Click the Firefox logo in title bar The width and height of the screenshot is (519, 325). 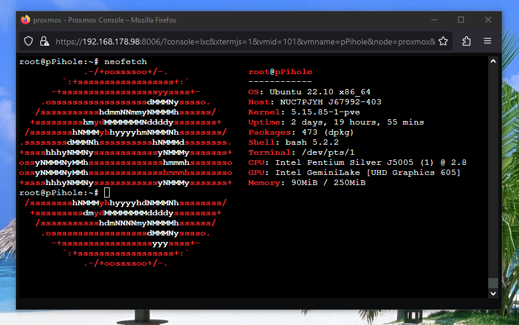point(25,20)
